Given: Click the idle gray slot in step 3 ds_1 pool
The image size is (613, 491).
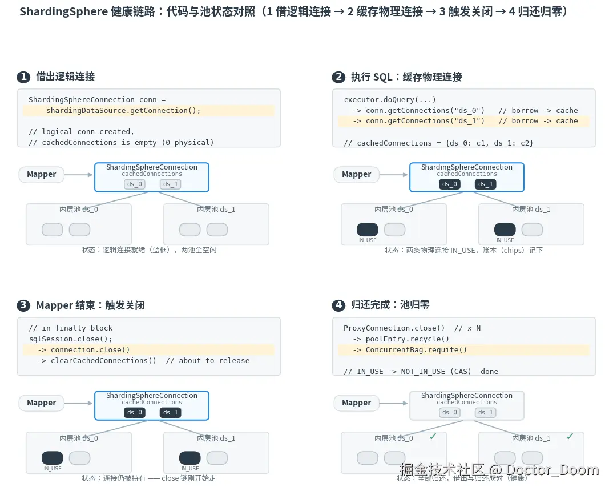Looking at the screenshot, I should point(217,458).
